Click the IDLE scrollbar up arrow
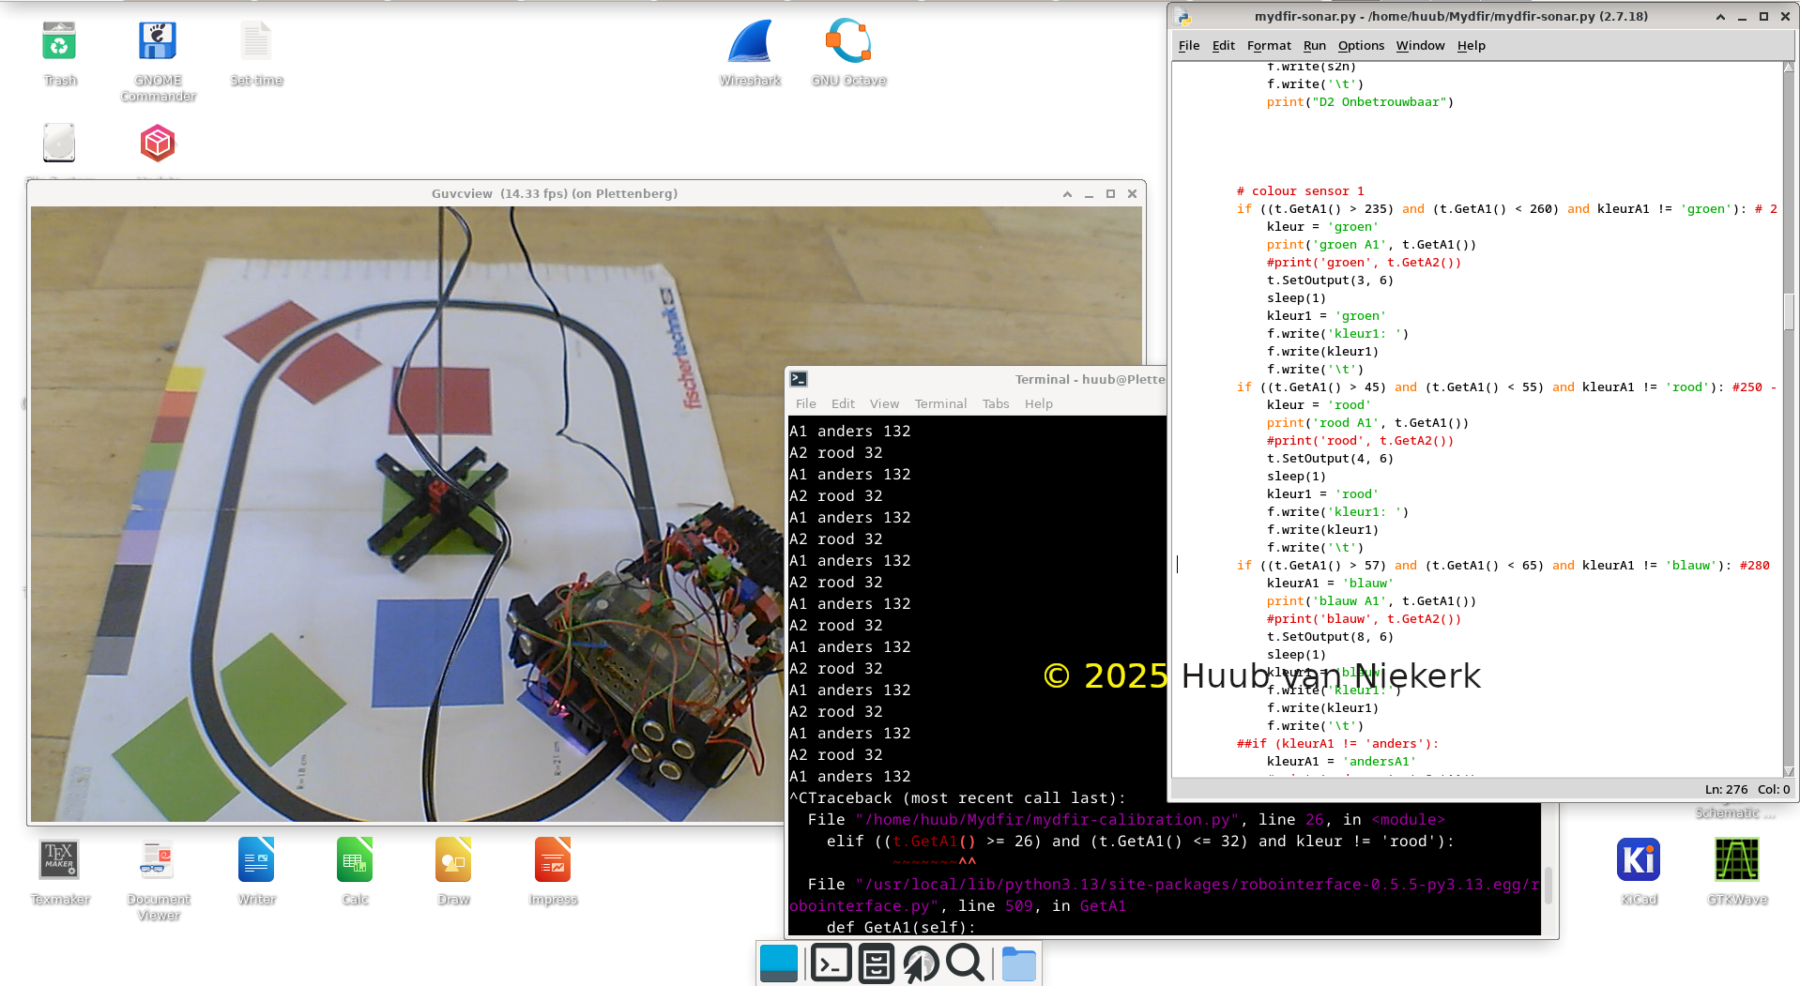The height and width of the screenshot is (986, 1800). [1789, 68]
